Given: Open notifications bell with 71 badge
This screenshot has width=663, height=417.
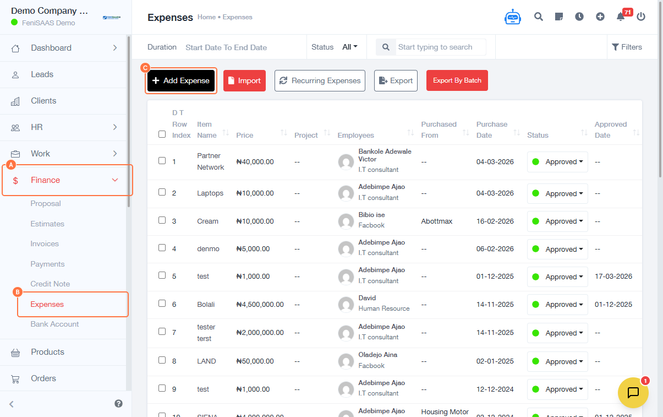Looking at the screenshot, I should [x=621, y=17].
